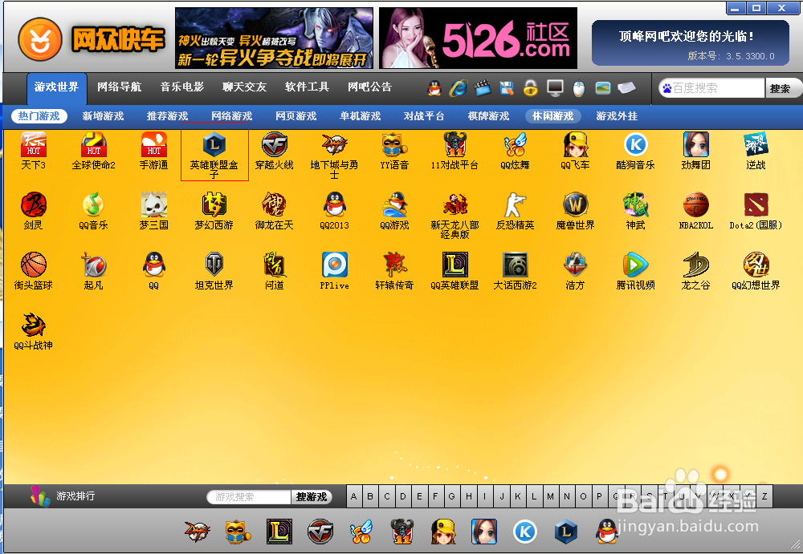
Task: Launch QQ2013 messenger icon
Action: [x=334, y=210]
